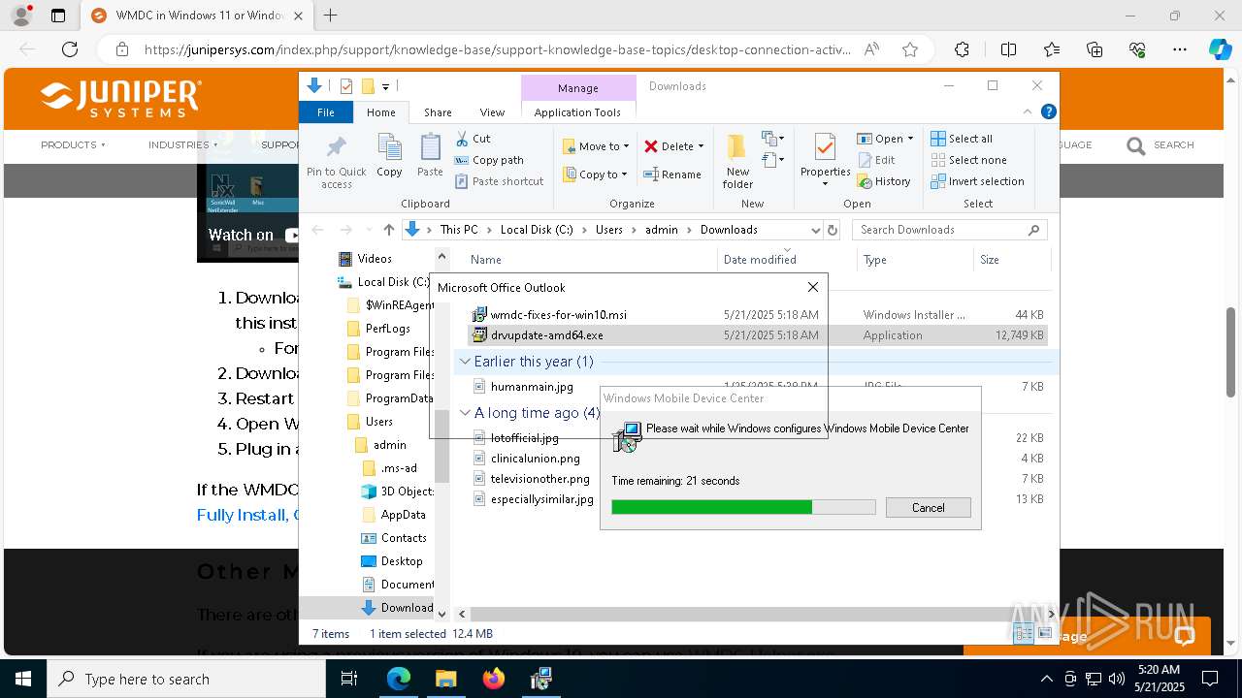The image size is (1242, 698).
Task: Sort by Date modified column
Action: coord(760,260)
